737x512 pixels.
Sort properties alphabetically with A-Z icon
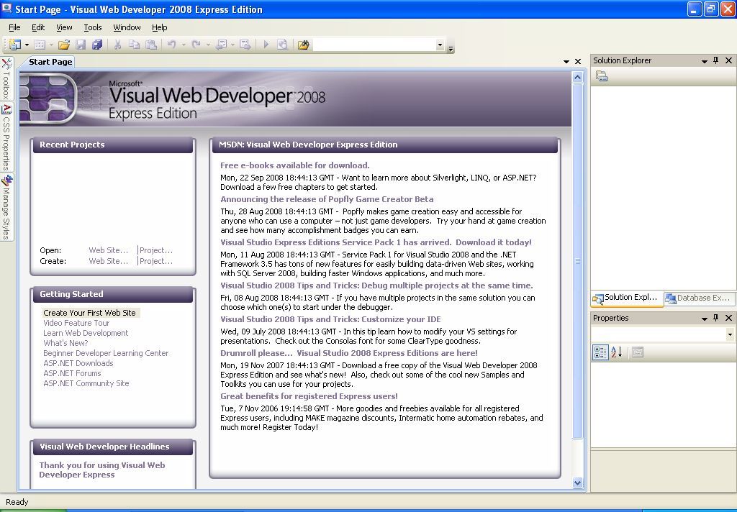click(616, 352)
